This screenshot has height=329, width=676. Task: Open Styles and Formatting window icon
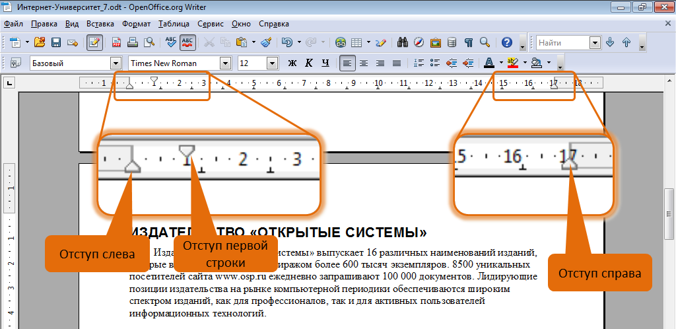tap(16, 63)
